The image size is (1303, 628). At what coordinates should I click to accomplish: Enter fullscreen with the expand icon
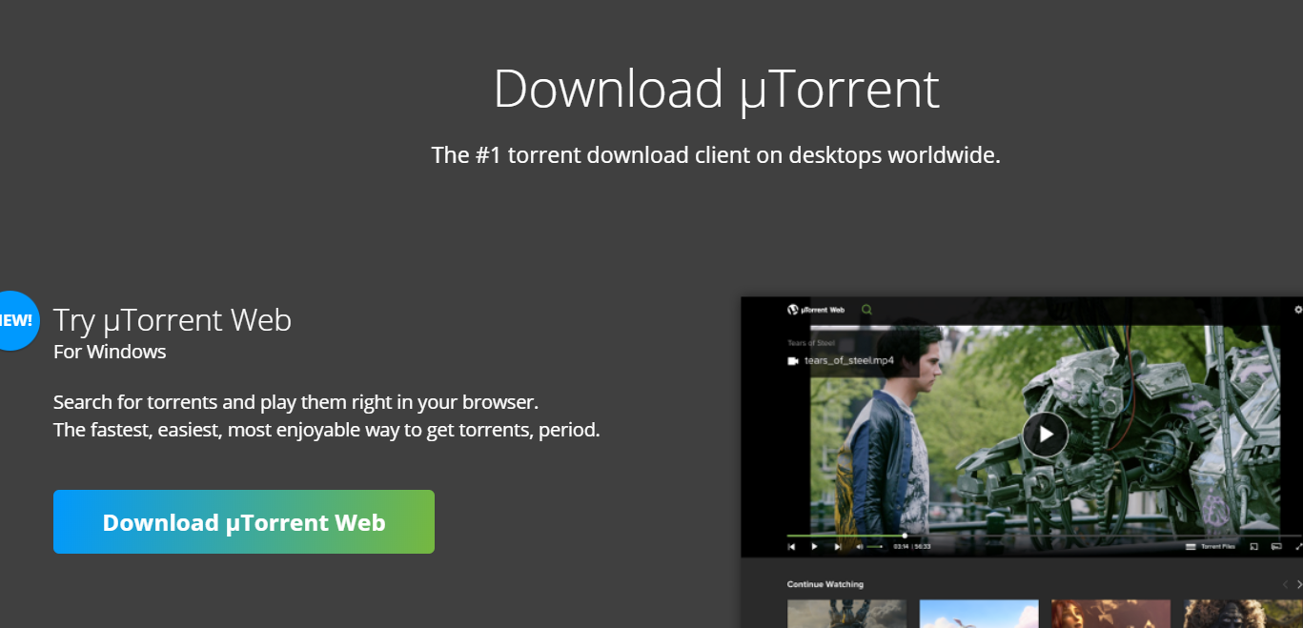(x=1299, y=547)
